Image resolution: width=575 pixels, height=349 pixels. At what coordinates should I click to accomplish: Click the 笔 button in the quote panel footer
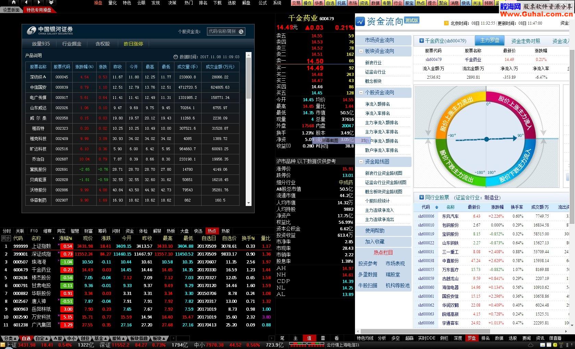pos(282,338)
